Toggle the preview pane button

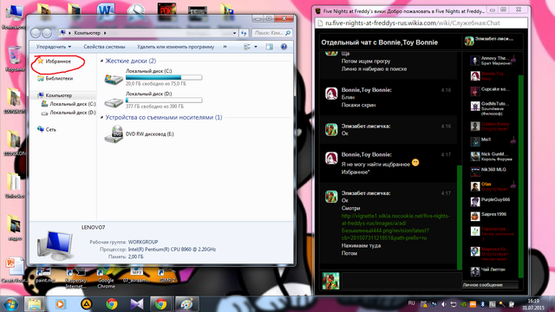pos(270,47)
